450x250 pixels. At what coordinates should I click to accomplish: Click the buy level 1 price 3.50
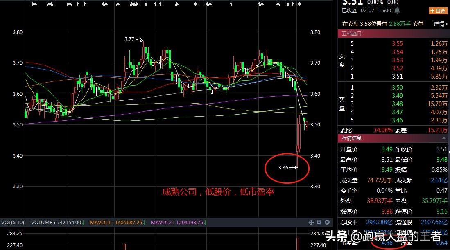point(397,88)
